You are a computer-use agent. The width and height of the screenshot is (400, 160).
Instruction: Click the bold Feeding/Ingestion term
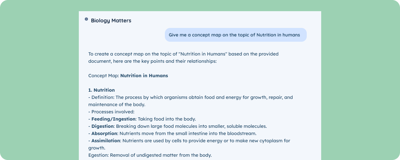tap(113, 119)
